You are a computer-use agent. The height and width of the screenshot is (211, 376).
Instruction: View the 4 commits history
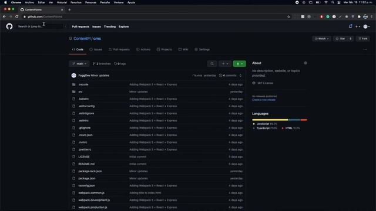[x=228, y=76]
